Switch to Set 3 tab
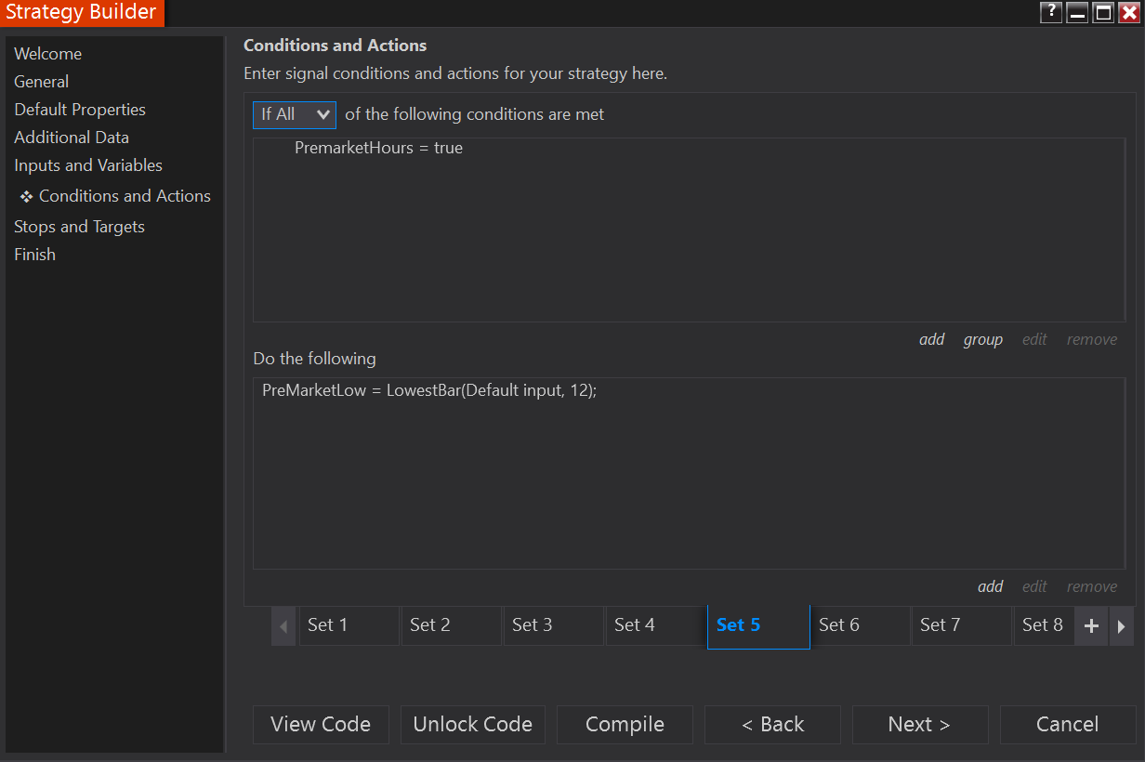The width and height of the screenshot is (1145, 762). [x=553, y=625]
